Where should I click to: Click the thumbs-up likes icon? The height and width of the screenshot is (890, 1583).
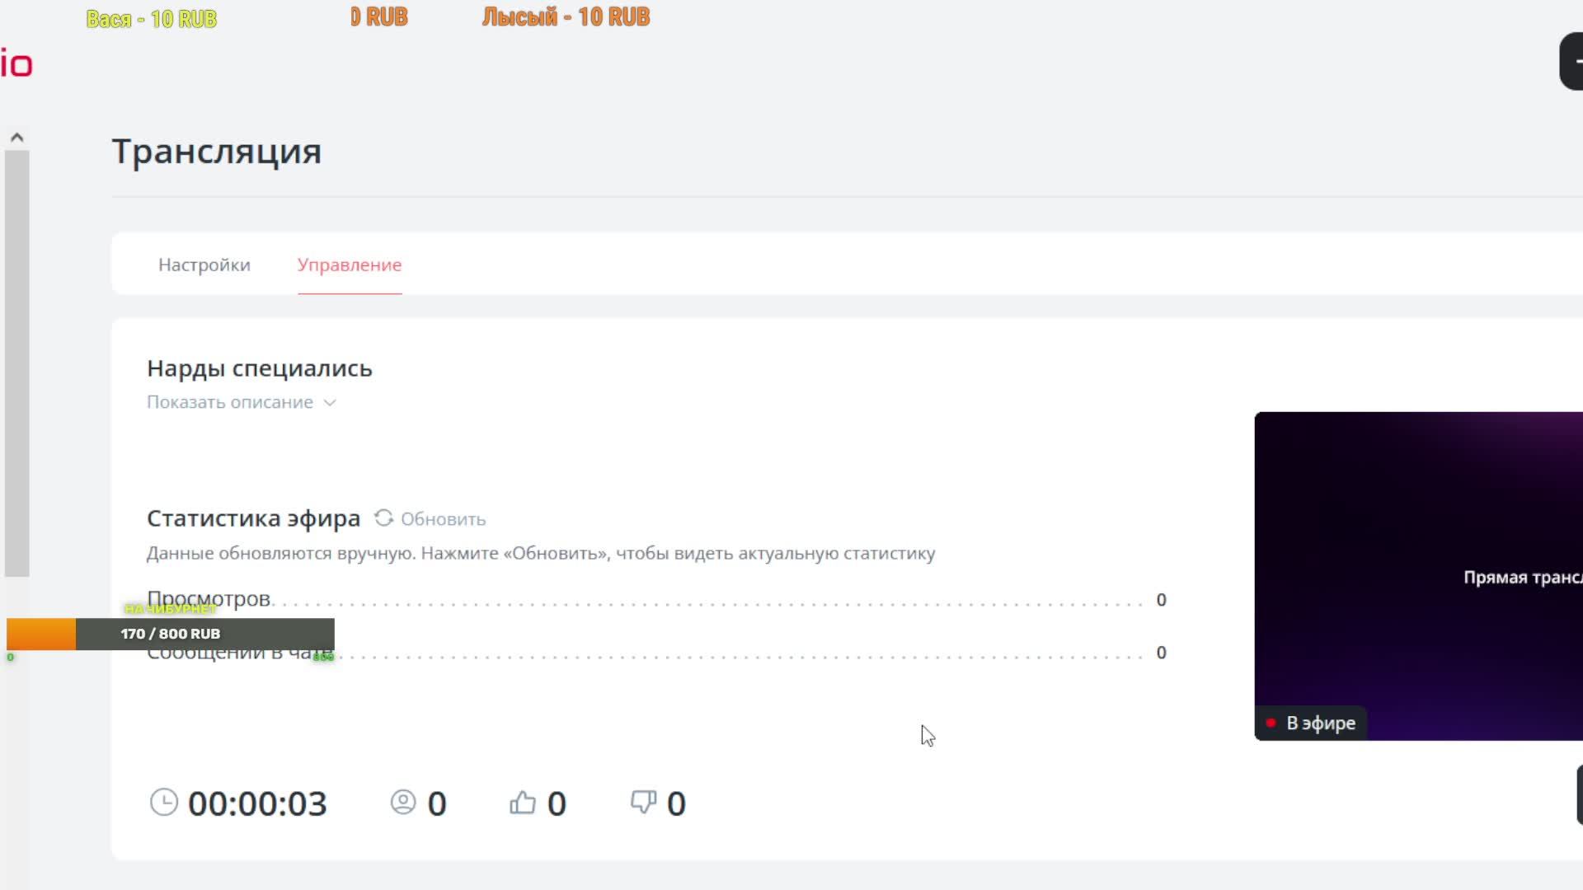[x=523, y=803]
